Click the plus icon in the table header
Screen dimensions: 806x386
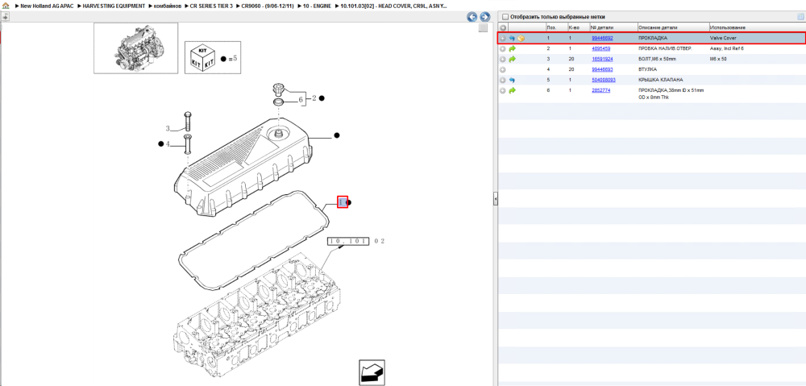503,27
